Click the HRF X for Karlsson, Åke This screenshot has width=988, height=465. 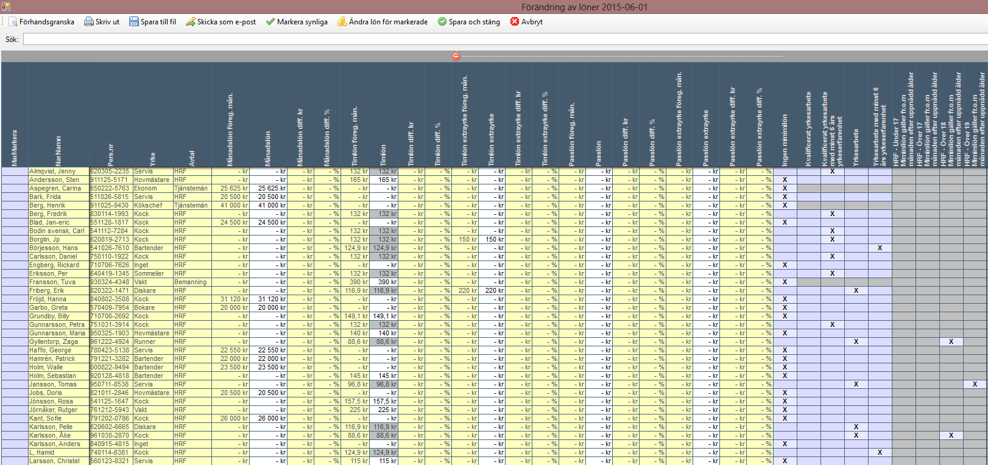(951, 436)
